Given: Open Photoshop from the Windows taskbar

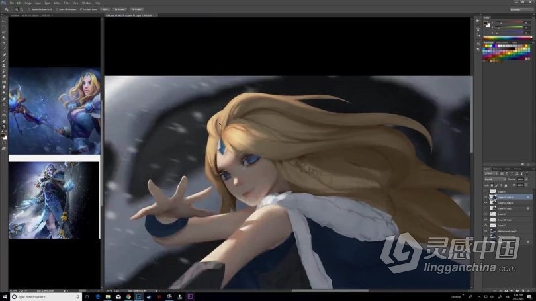Looking at the screenshot, I should pyautogui.click(x=138, y=297).
